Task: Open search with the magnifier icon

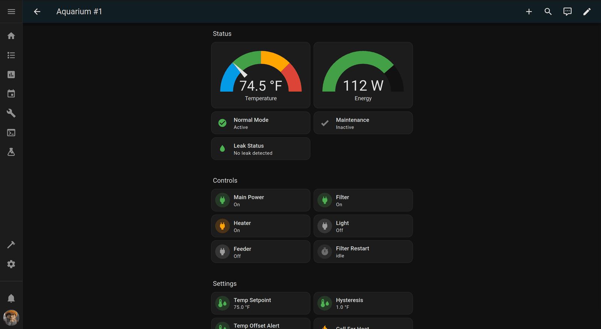Action: [x=548, y=12]
